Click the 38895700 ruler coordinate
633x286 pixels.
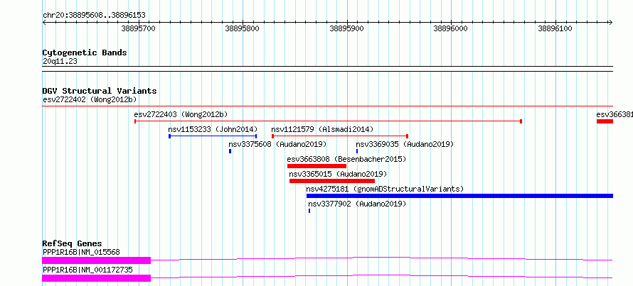pos(139,29)
